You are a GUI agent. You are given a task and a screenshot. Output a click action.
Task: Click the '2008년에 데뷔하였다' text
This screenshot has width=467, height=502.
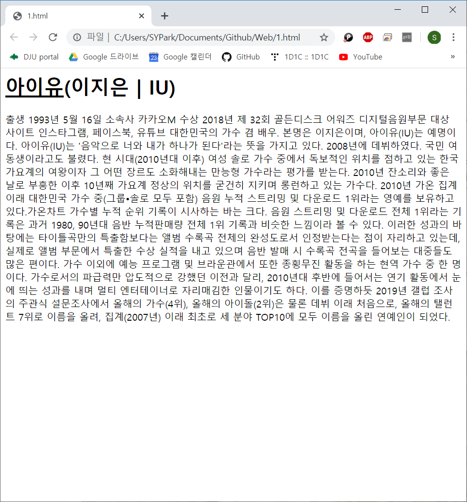[x=374, y=146]
